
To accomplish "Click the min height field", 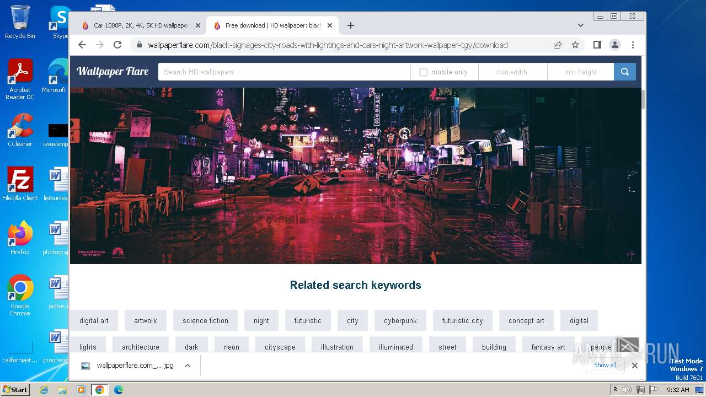I will [581, 72].
